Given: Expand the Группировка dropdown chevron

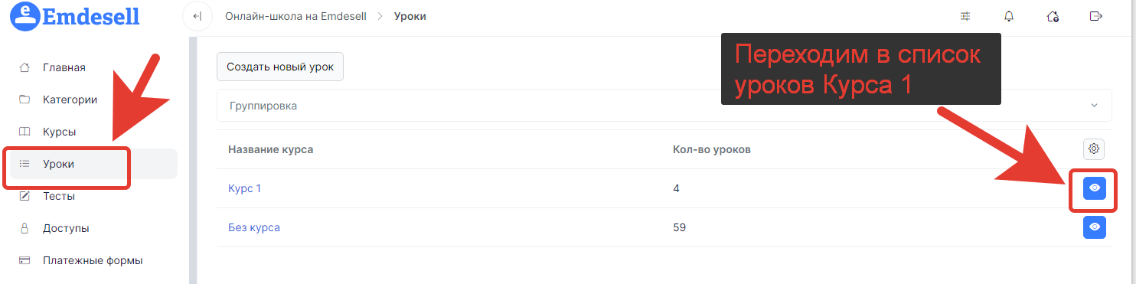Looking at the screenshot, I should pos(1094,106).
